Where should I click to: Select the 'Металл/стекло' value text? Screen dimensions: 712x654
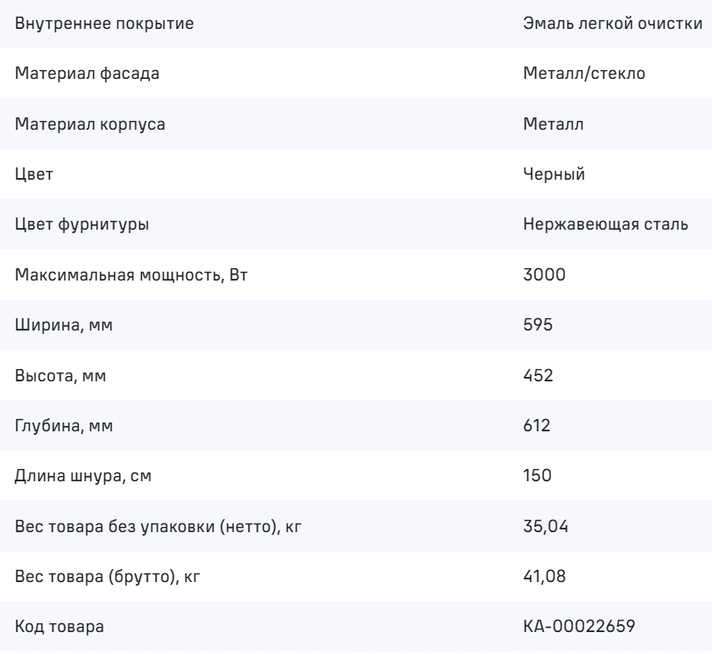point(583,74)
